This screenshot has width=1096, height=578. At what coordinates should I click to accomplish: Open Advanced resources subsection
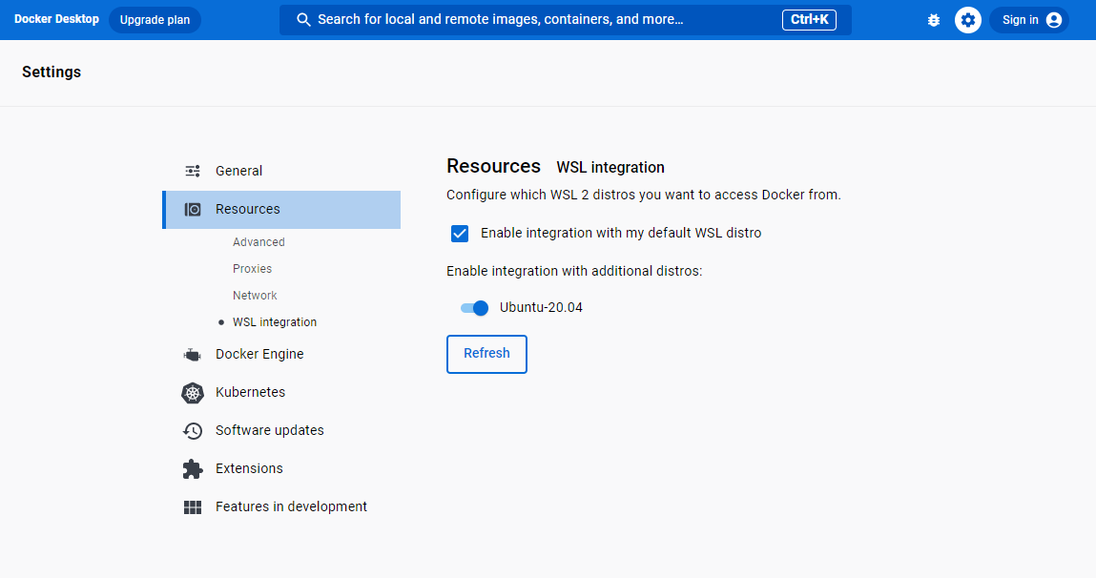tap(258, 242)
